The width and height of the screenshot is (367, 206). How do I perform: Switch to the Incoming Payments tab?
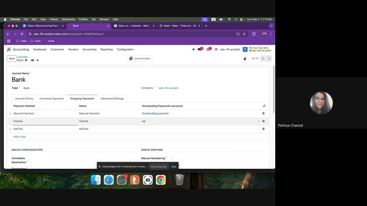52,98
